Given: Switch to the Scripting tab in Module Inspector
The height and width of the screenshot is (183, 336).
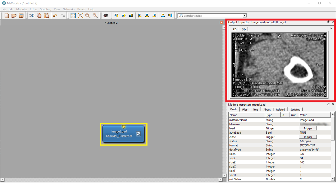Looking at the screenshot, I should click(295, 110).
